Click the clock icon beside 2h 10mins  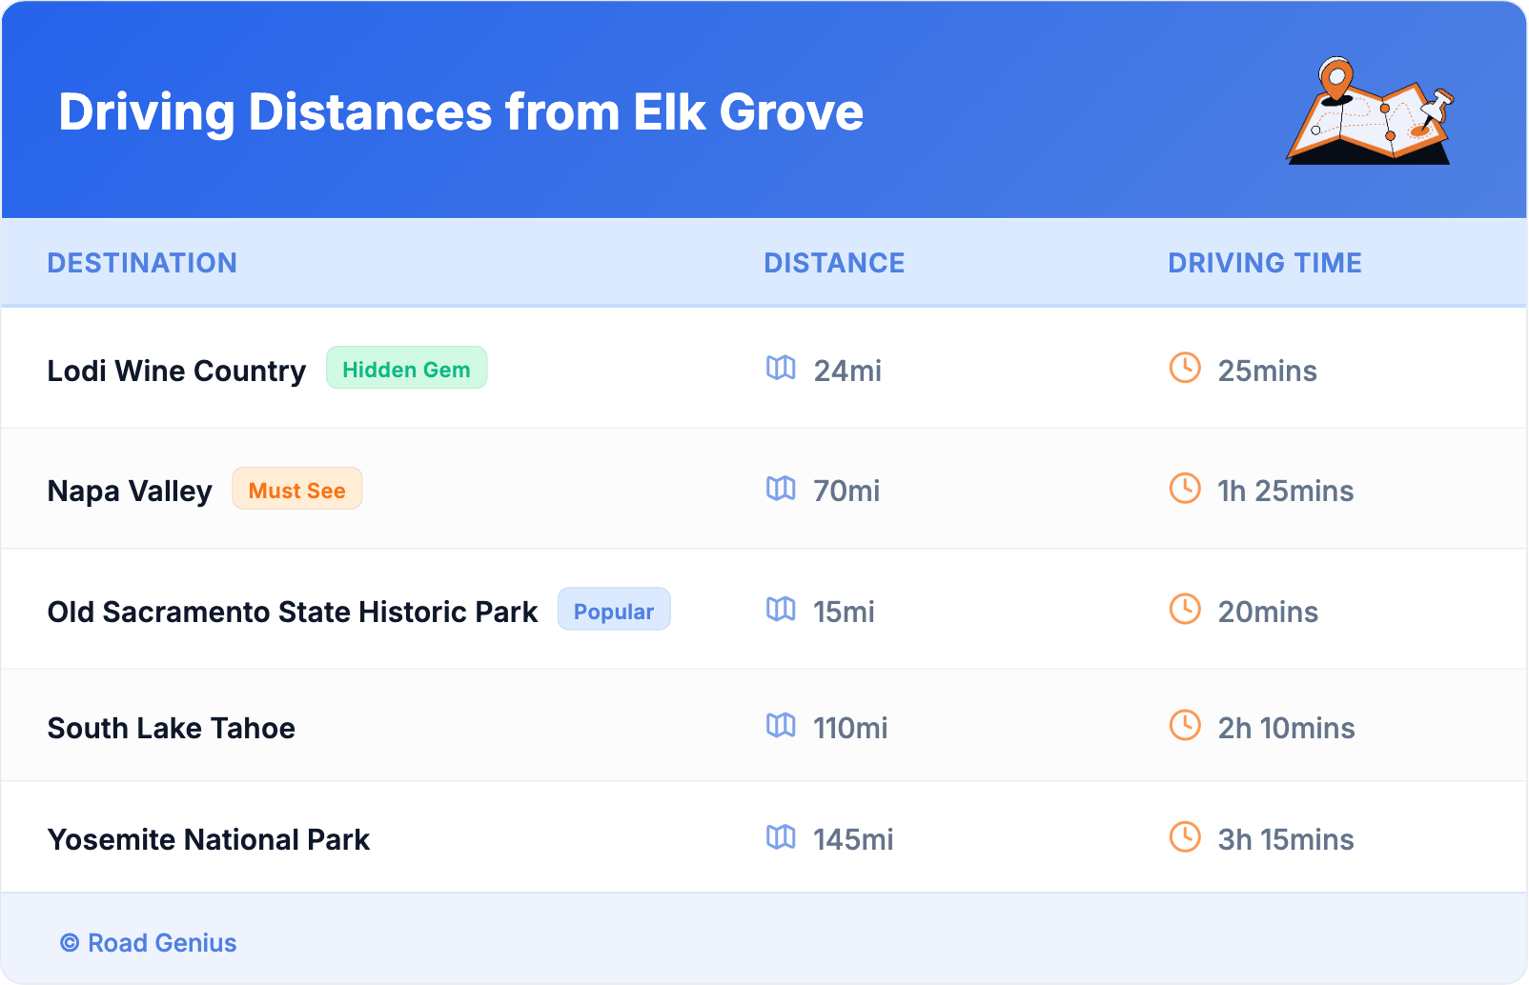click(x=1185, y=726)
